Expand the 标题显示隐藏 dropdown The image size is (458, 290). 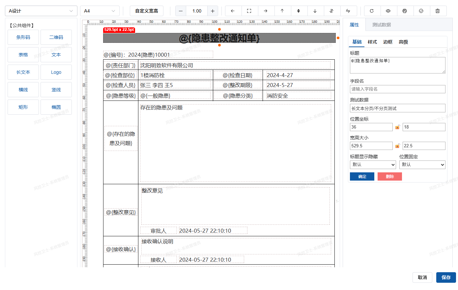pyautogui.click(x=373, y=164)
